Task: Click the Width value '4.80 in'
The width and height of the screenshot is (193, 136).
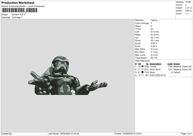Action: point(188,11)
